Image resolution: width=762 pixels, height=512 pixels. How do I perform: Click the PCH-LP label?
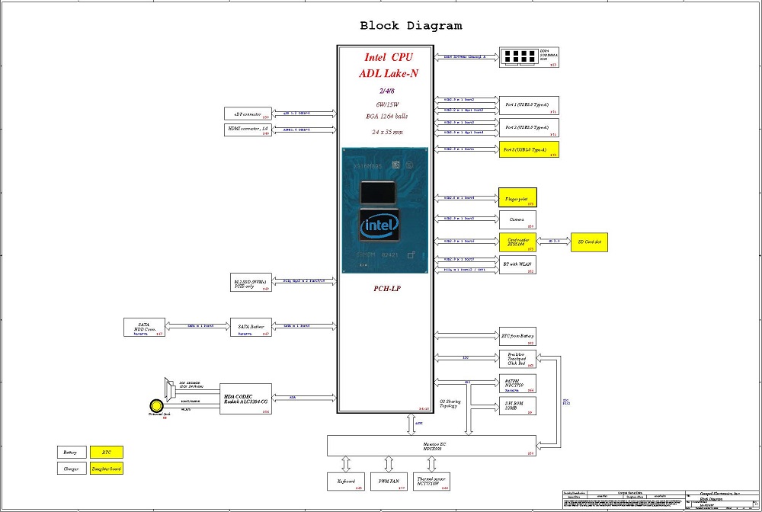pos(387,289)
